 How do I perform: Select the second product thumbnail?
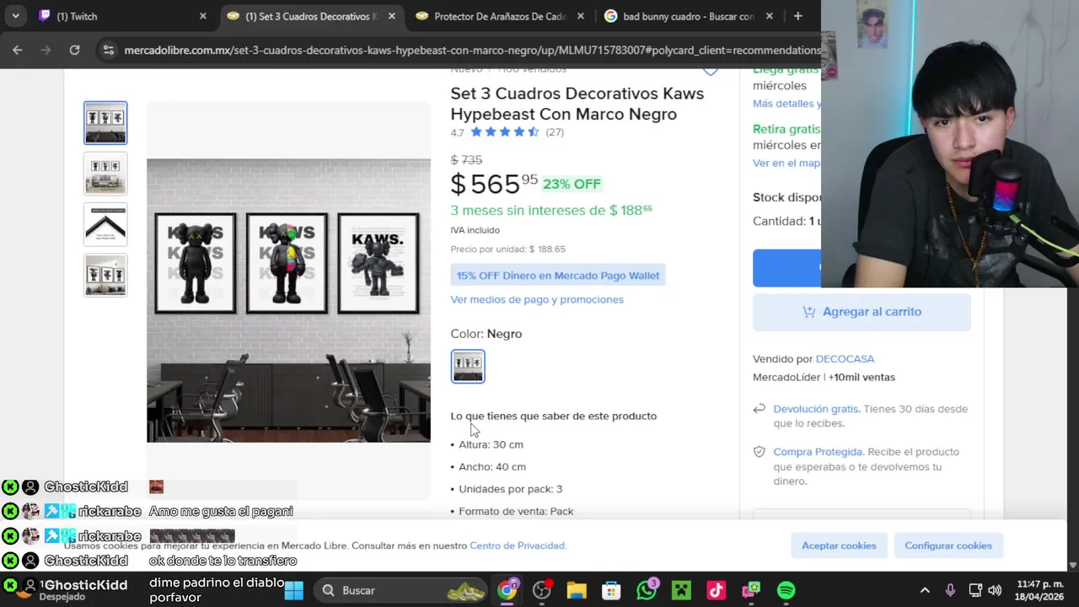(105, 174)
